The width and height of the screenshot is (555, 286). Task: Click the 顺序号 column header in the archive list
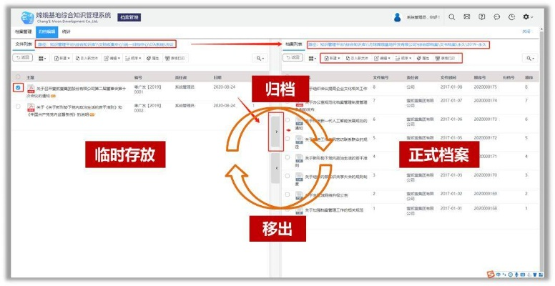(480, 77)
